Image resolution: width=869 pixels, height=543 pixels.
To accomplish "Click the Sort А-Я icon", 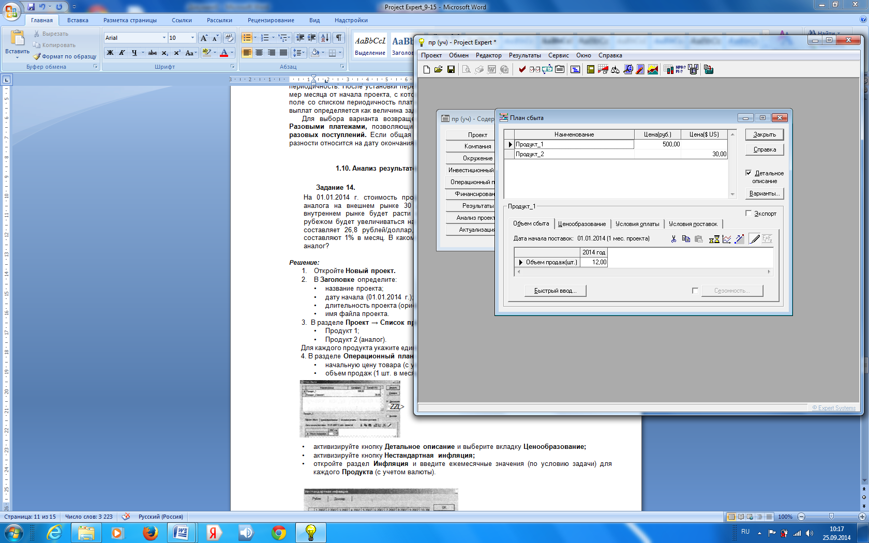I will coord(324,38).
